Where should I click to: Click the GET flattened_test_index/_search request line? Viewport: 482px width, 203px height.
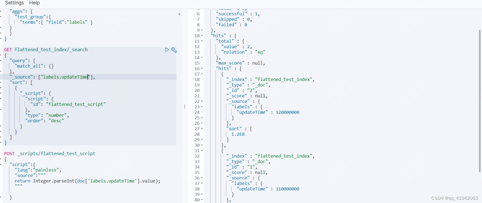point(46,50)
